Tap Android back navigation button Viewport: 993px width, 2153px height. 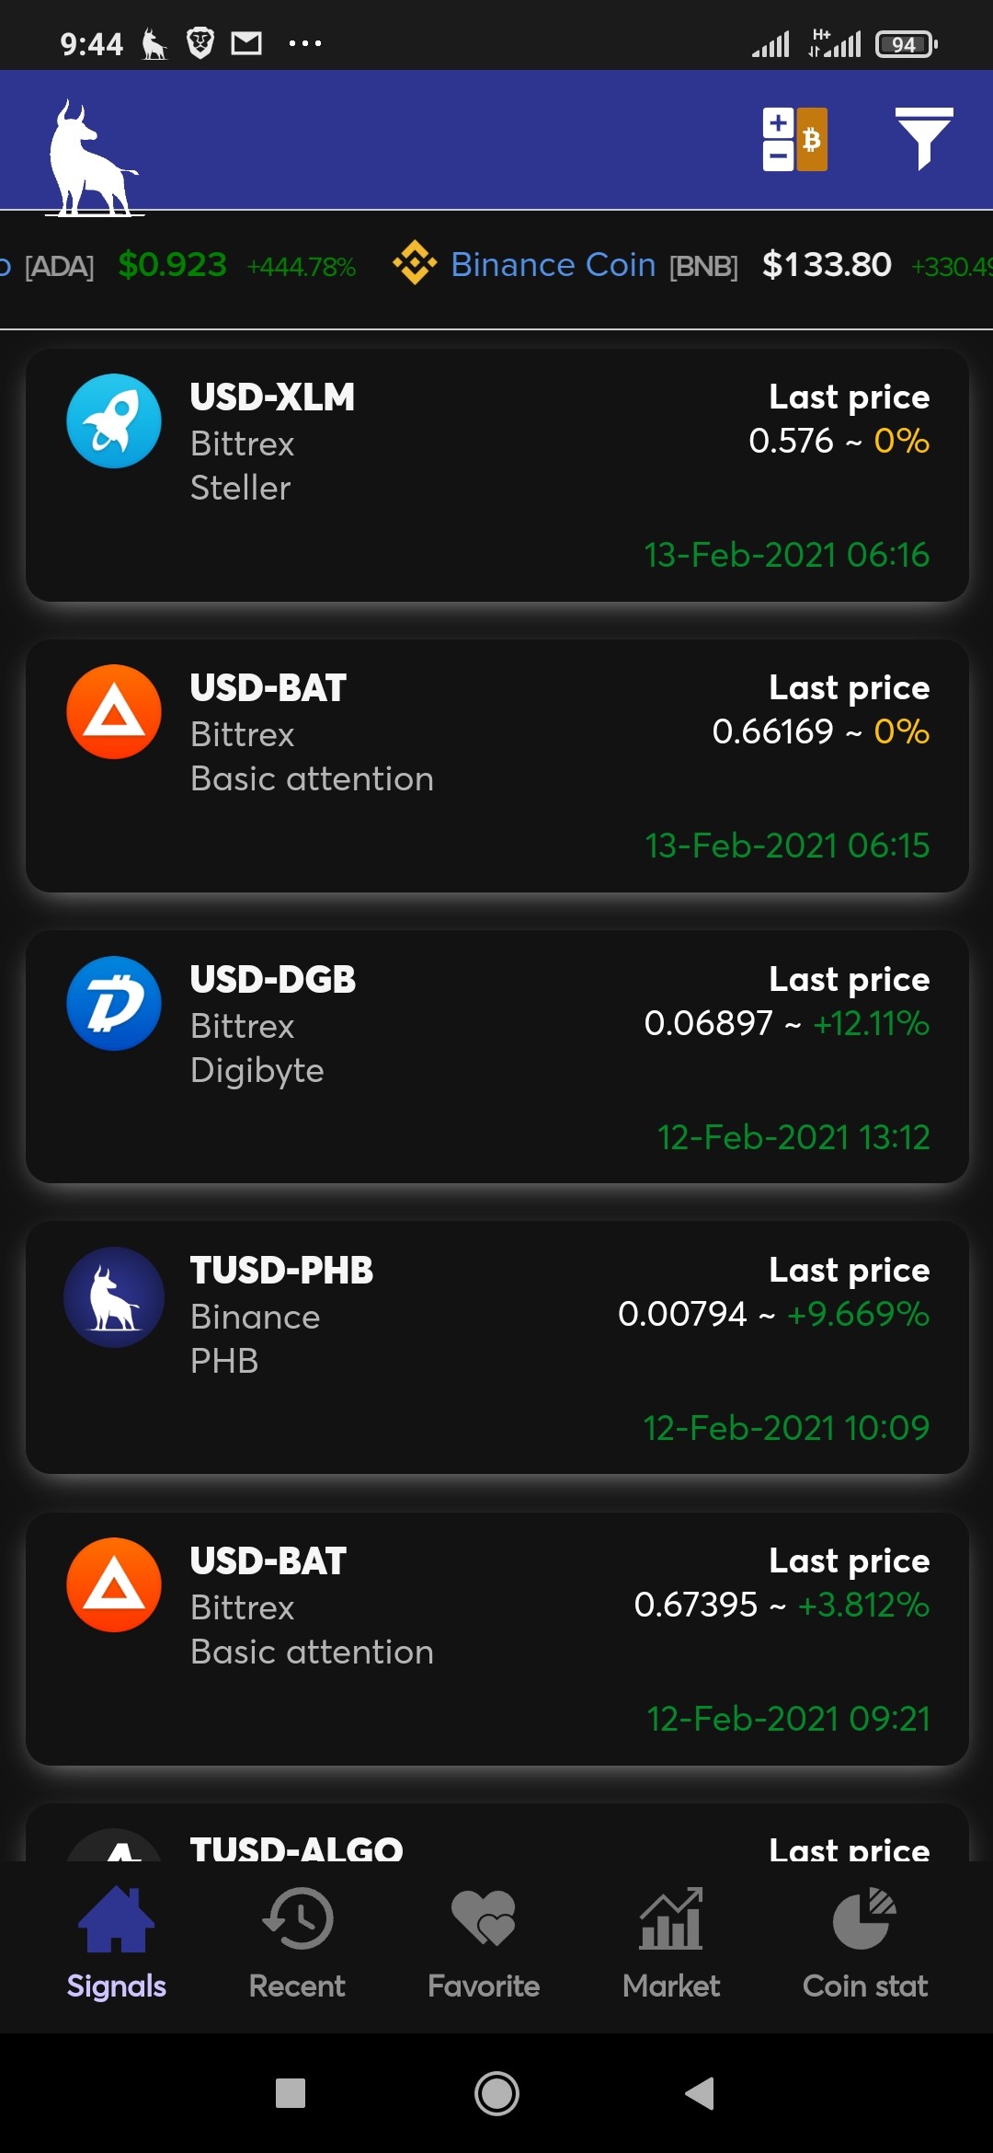tap(701, 2093)
